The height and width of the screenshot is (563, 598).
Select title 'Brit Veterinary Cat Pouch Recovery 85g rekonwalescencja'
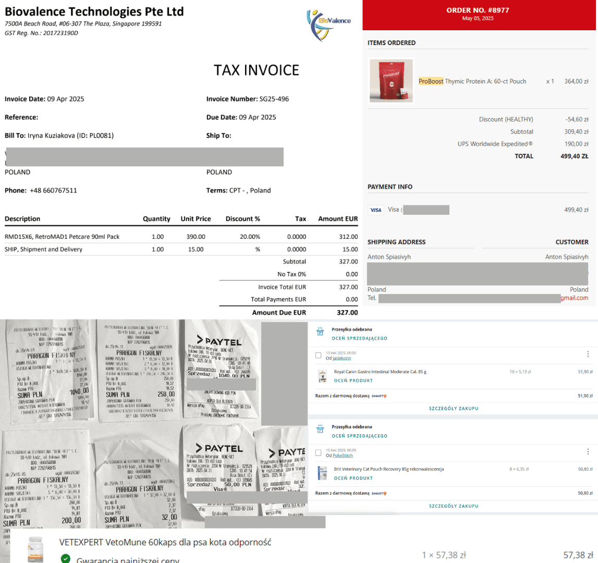[x=388, y=469]
